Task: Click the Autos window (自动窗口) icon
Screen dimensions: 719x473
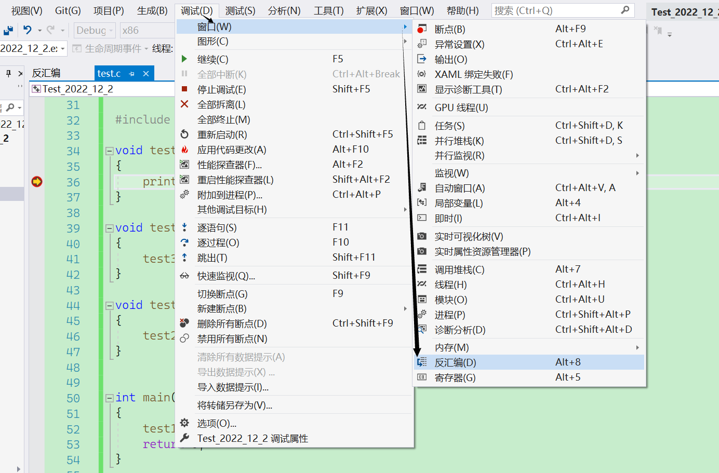Action: pos(422,188)
